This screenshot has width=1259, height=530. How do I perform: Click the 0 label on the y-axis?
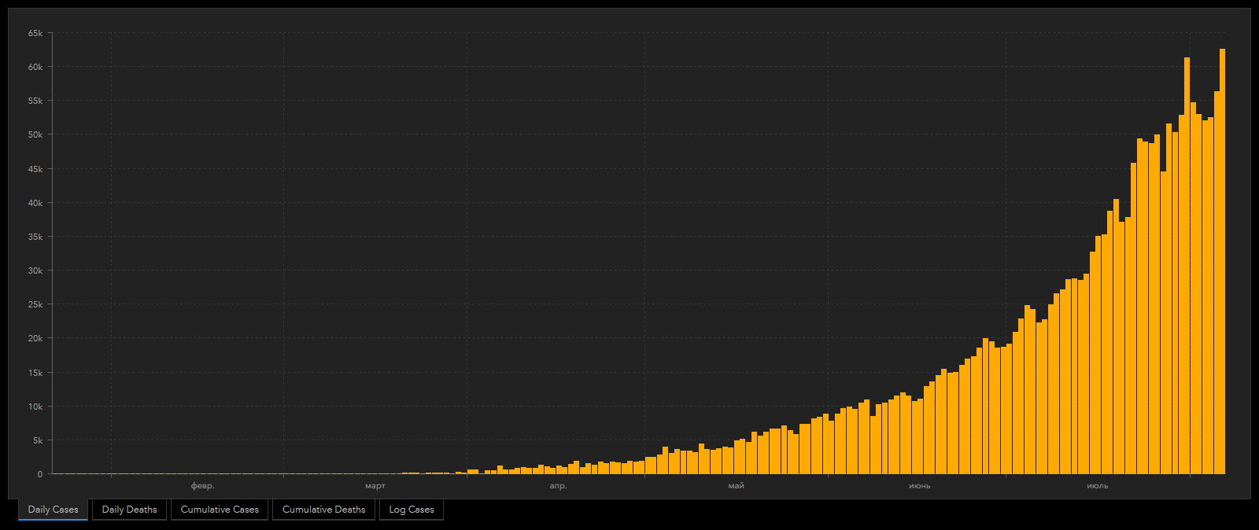pos(40,474)
